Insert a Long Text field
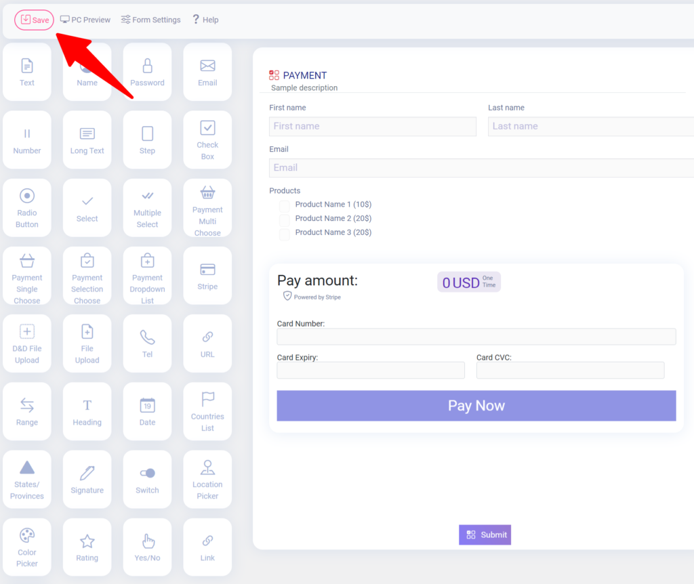Image resolution: width=694 pixels, height=584 pixels. [x=87, y=140]
